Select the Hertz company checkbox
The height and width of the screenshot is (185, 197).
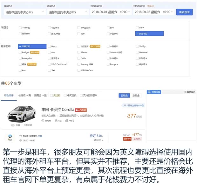tap(49, 46)
